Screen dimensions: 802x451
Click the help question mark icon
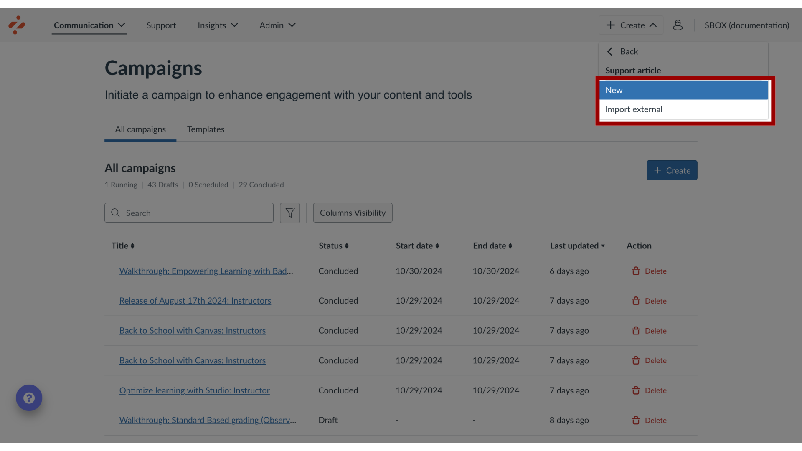[29, 398]
